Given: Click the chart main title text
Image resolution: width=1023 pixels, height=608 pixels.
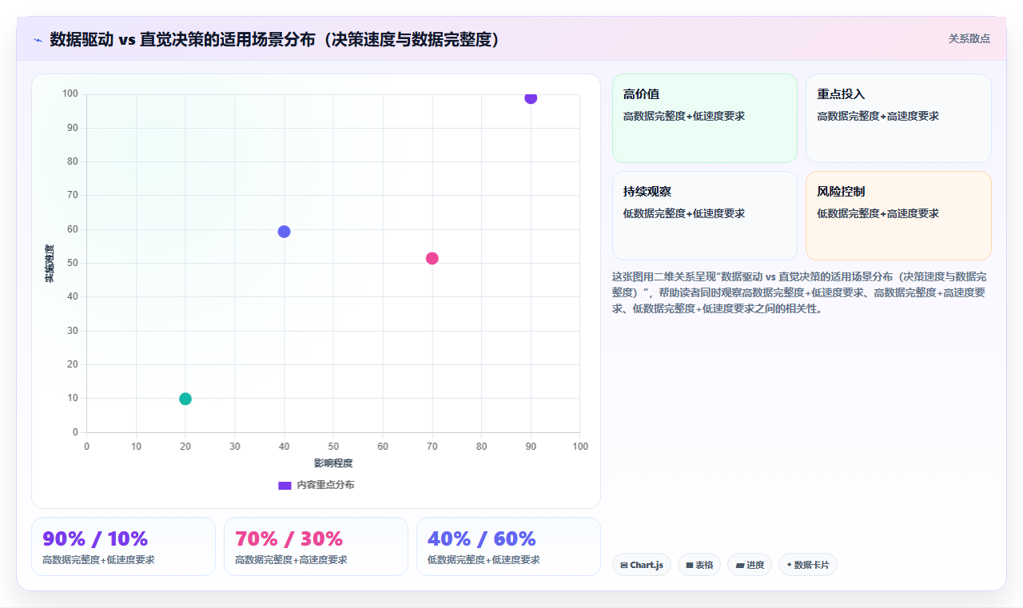Looking at the screenshot, I should coord(275,39).
